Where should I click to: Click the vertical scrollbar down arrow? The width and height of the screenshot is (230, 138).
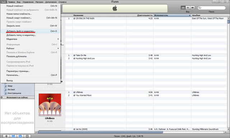pos(229,129)
